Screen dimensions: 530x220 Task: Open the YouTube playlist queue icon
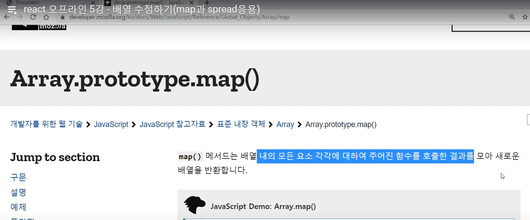12,10
